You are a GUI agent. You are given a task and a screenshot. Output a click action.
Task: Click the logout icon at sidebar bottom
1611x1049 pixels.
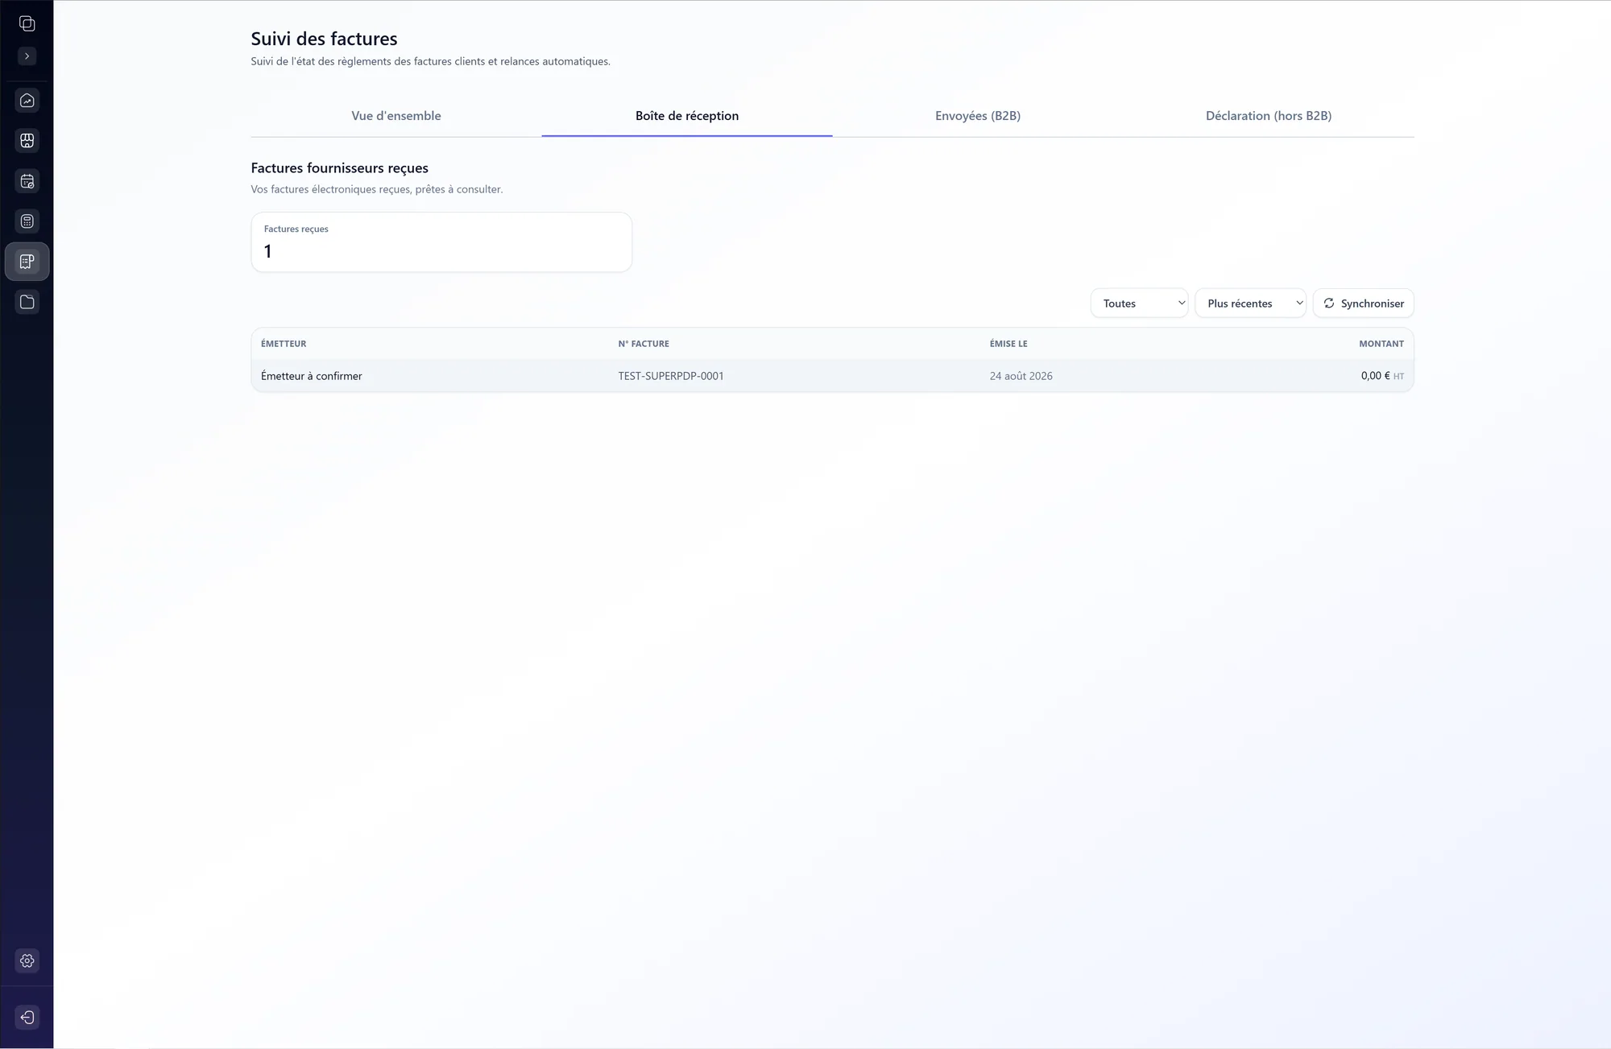tap(27, 1018)
